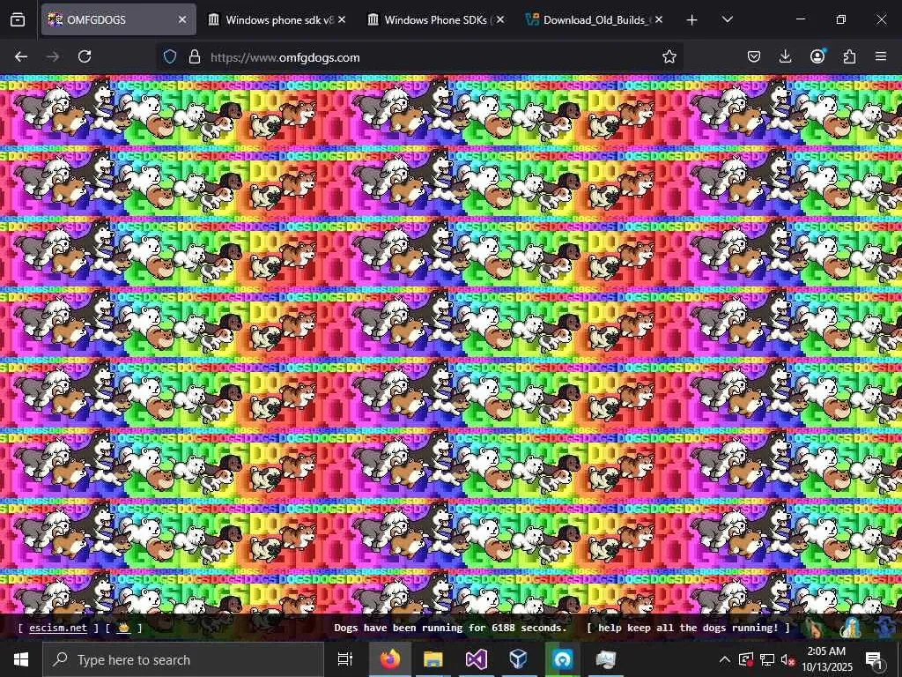Viewport: 902px width, 677px height.
Task: Close the Windows phone sdk v8 tab
Action: tap(342, 19)
